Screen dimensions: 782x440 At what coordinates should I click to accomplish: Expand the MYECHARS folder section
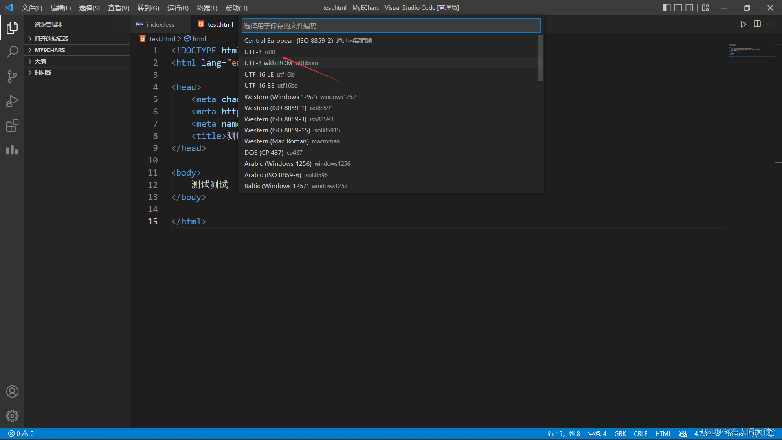[x=77, y=50]
